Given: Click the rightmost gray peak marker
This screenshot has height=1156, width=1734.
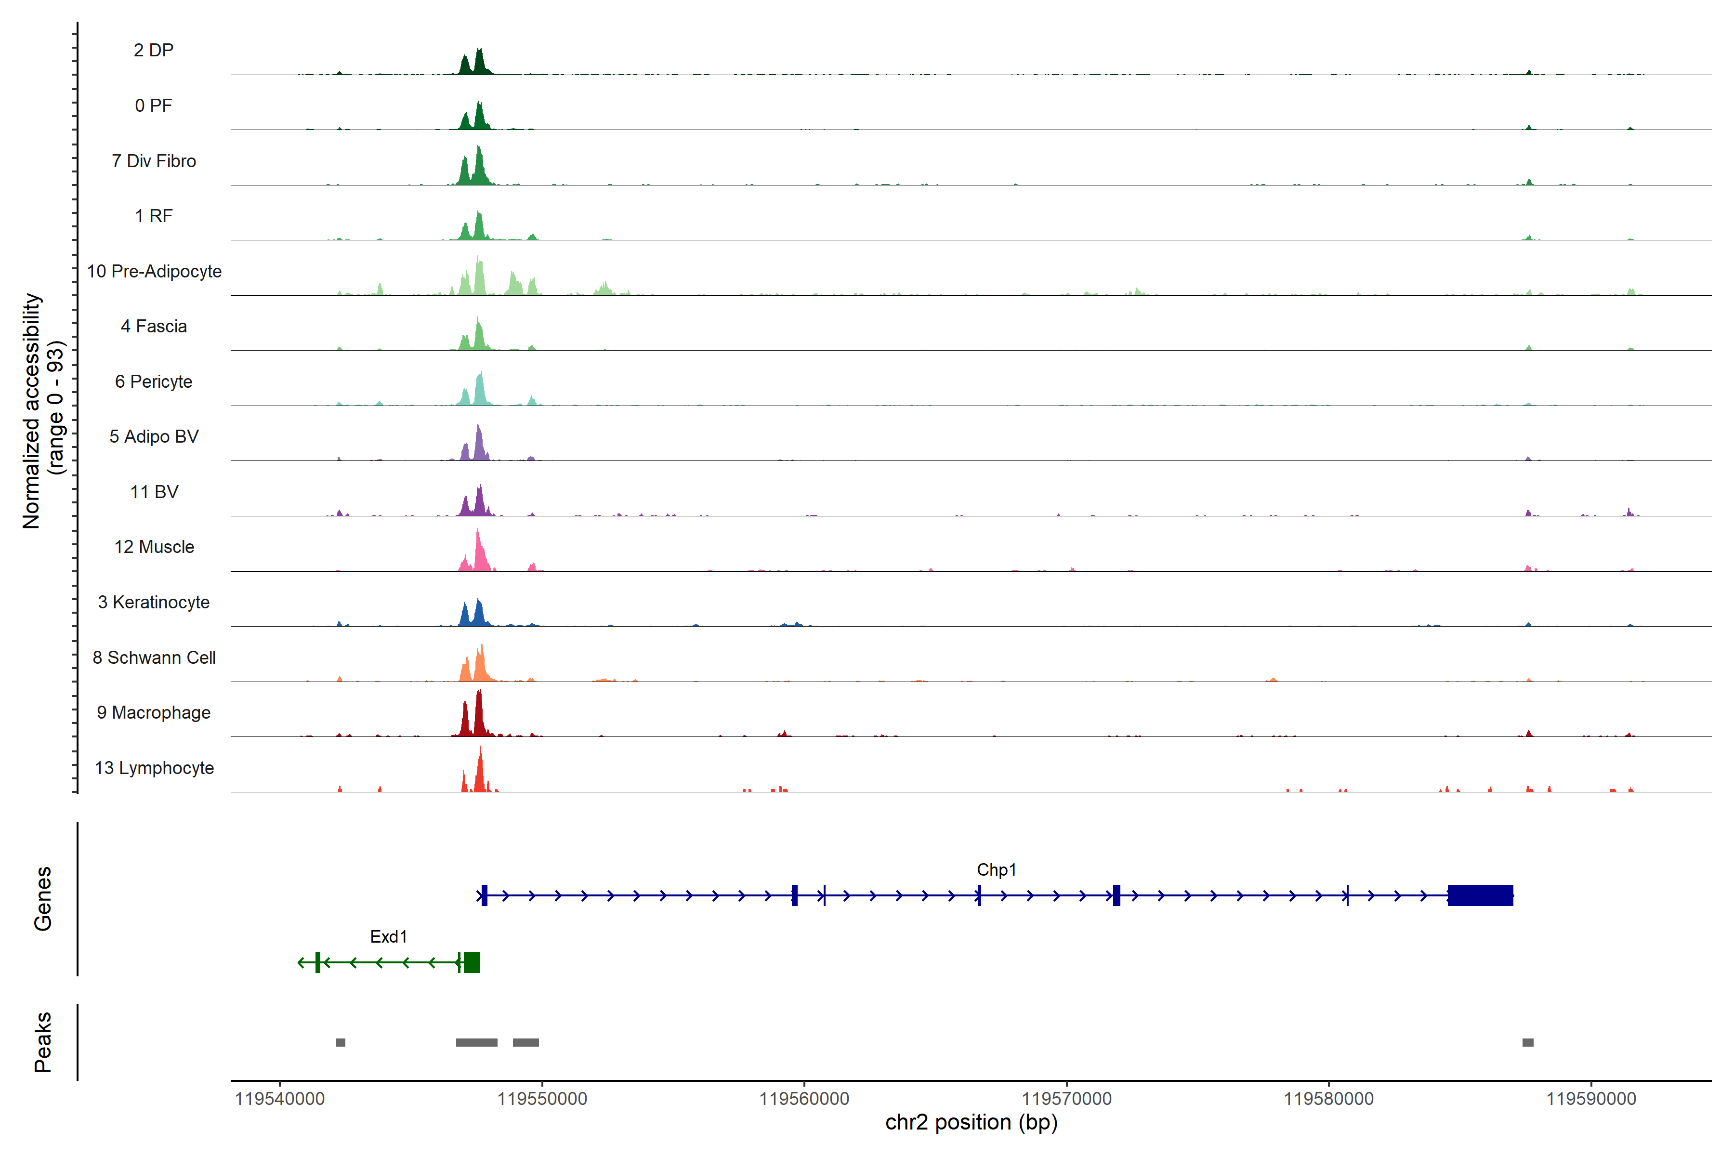Looking at the screenshot, I should pos(1527,1042).
